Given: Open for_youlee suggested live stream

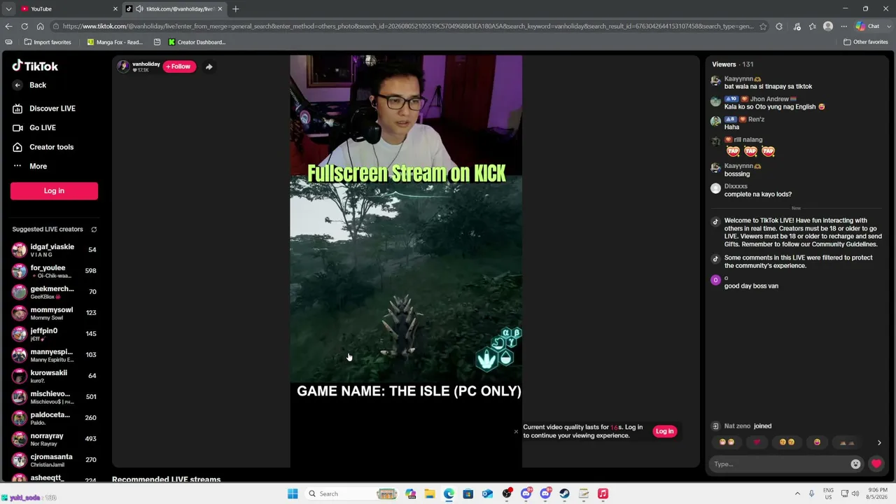Looking at the screenshot, I should tap(54, 271).
